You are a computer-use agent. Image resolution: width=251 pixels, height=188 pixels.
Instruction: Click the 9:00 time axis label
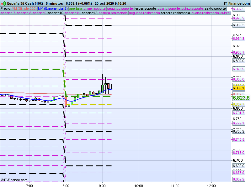(x=102, y=186)
